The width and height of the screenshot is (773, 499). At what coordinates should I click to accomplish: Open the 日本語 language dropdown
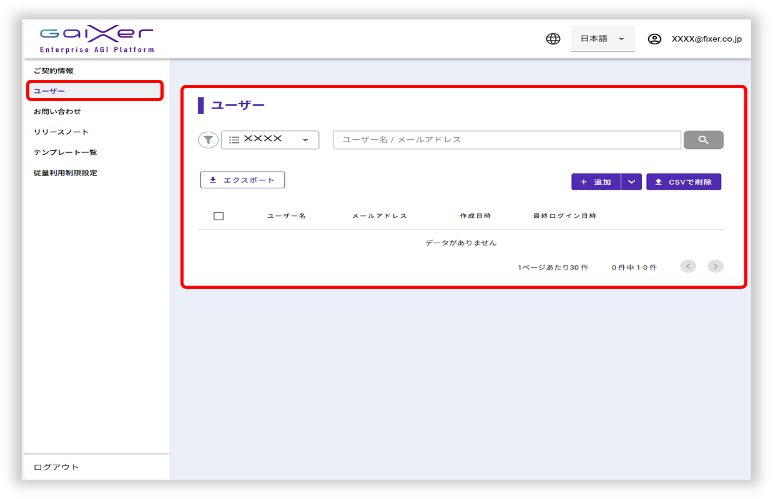click(x=602, y=39)
